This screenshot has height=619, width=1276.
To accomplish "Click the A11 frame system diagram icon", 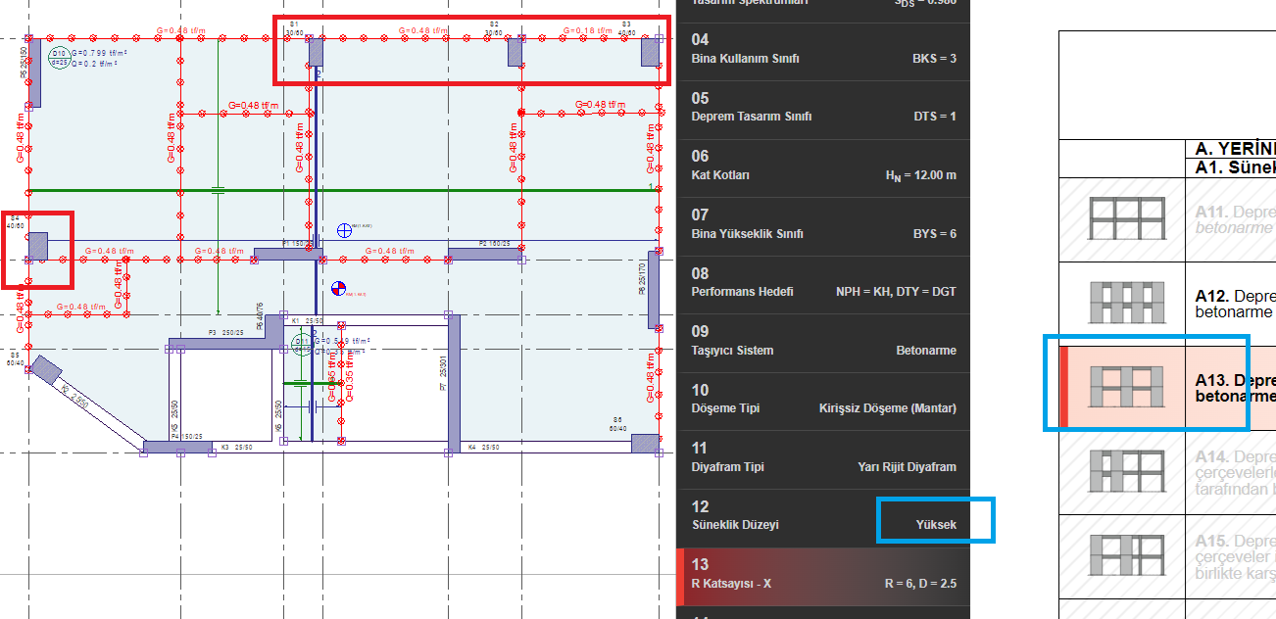I will click(1126, 218).
